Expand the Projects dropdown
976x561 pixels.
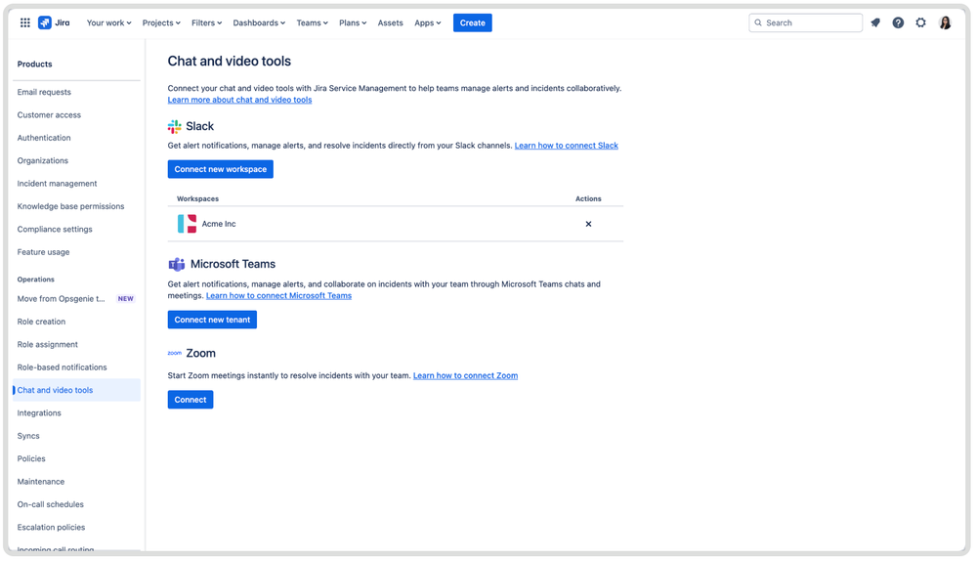click(x=161, y=23)
